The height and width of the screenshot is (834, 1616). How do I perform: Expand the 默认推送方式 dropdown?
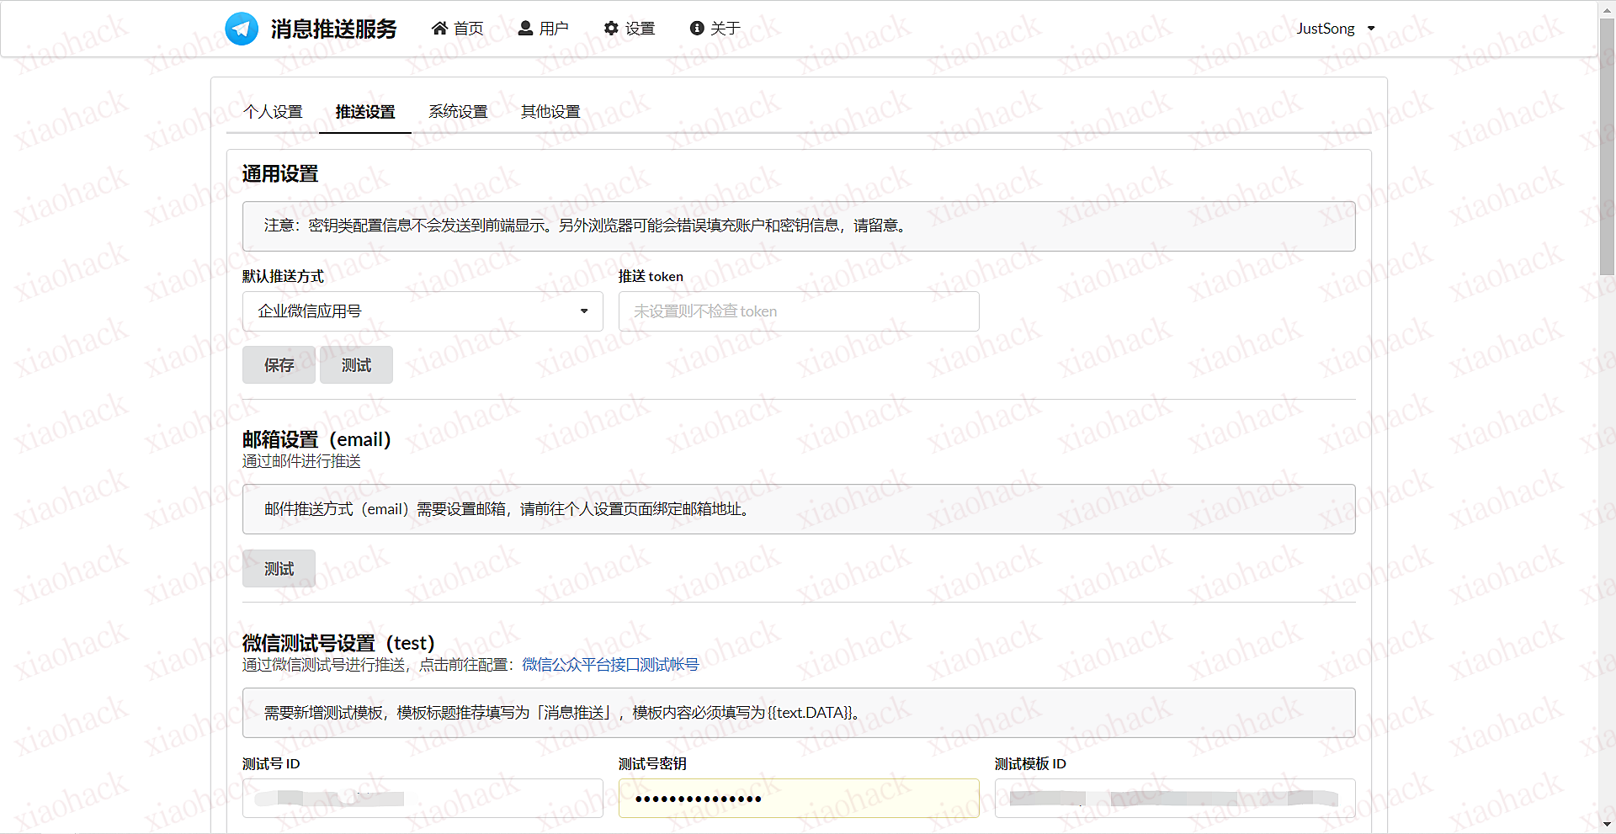(x=423, y=311)
